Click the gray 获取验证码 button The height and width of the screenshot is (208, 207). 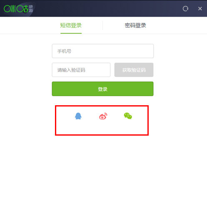pos(134,70)
